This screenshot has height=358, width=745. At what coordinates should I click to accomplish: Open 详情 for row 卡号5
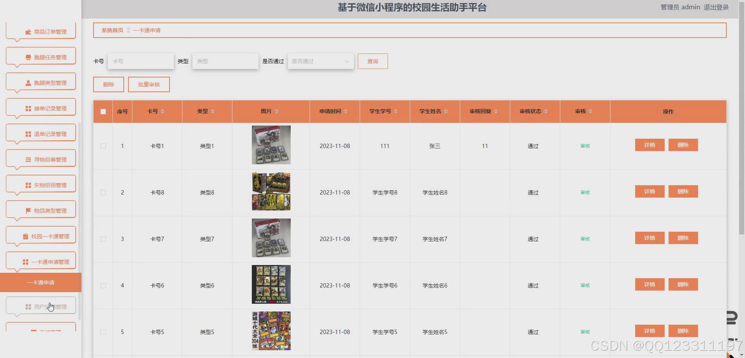point(650,331)
